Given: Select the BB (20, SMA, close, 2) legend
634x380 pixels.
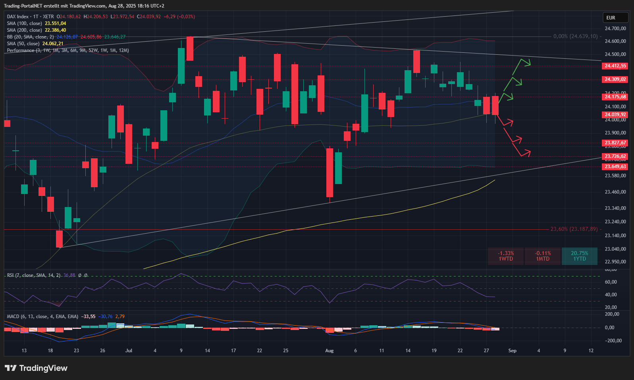Looking at the screenshot, I should click(30, 37).
